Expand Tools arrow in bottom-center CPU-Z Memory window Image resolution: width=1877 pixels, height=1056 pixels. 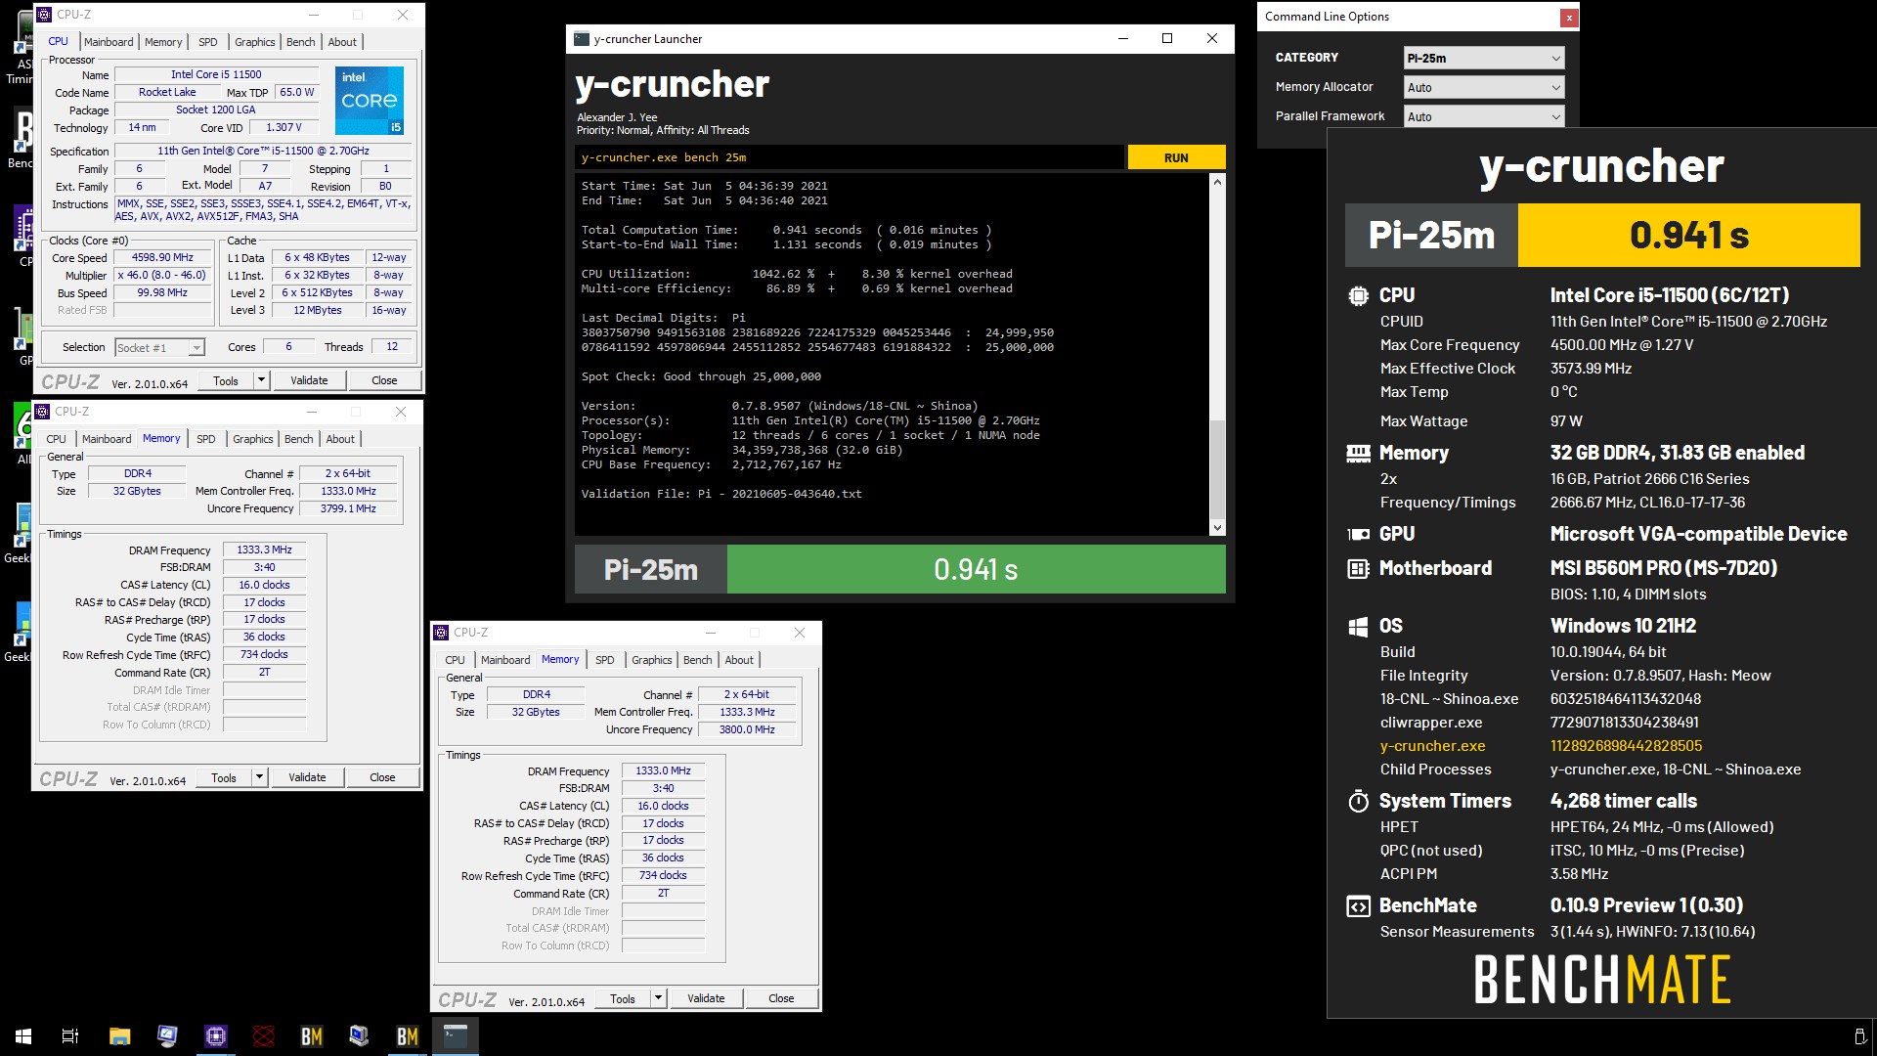pos(658,998)
